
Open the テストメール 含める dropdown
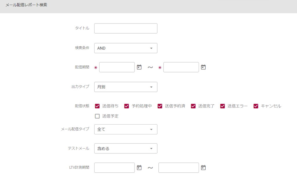(x=126, y=149)
